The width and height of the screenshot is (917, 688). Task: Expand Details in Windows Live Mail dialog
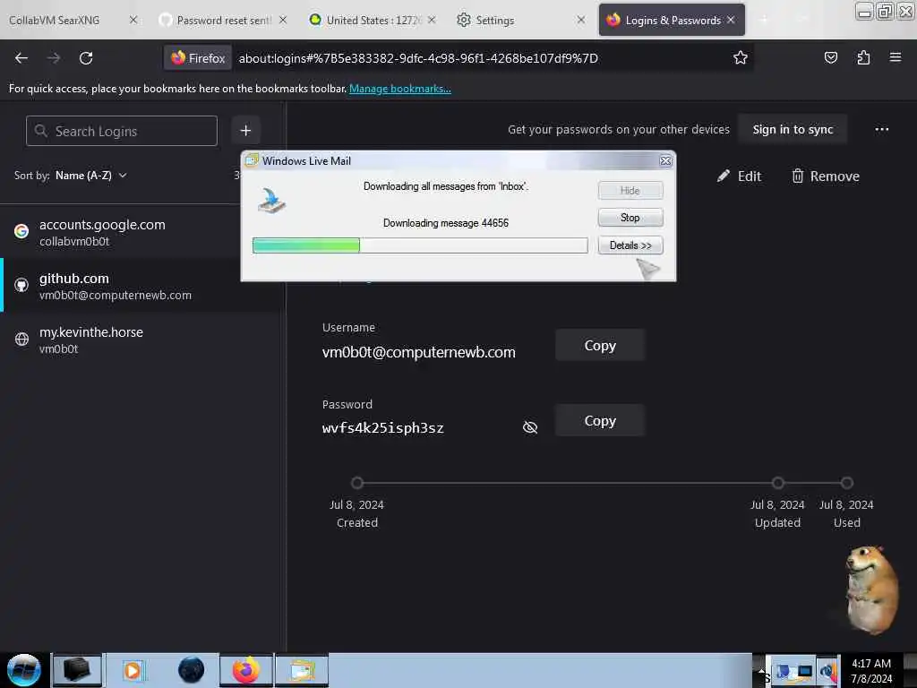pos(630,245)
